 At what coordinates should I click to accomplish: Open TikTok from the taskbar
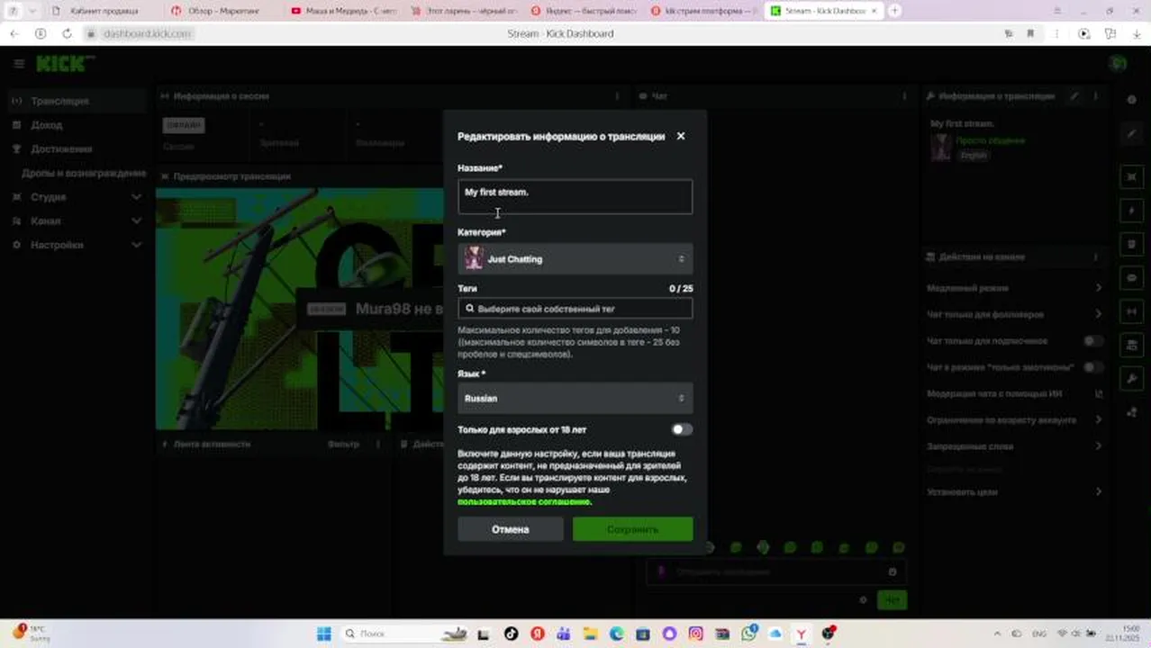point(511,634)
